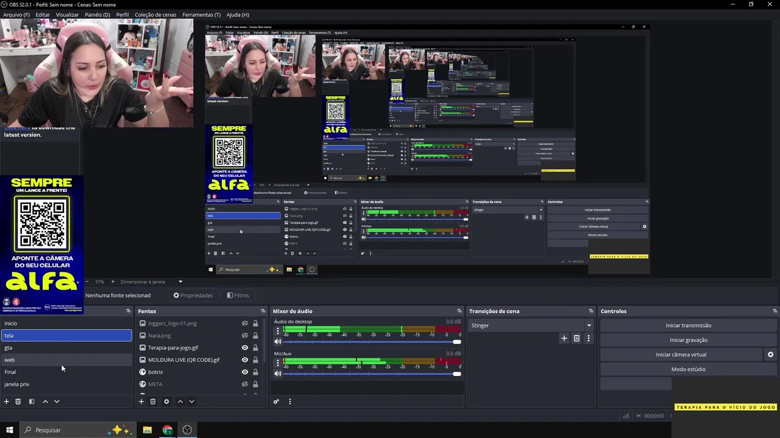Zoom out the preview with minus icon

(87, 282)
